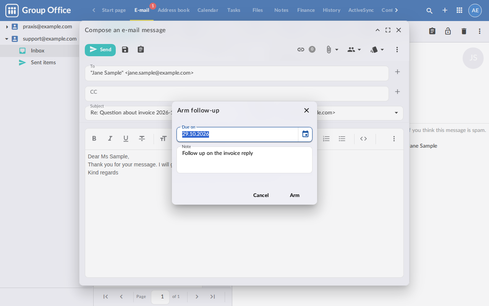Delete the message with trash icon
This screenshot has width=489, height=306.
(464, 31)
